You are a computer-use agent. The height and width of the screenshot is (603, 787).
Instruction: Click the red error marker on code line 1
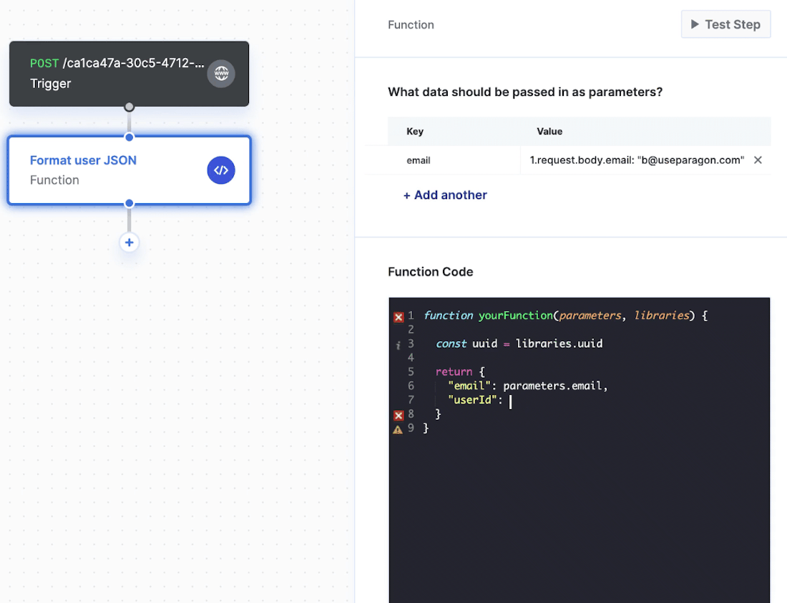(399, 316)
